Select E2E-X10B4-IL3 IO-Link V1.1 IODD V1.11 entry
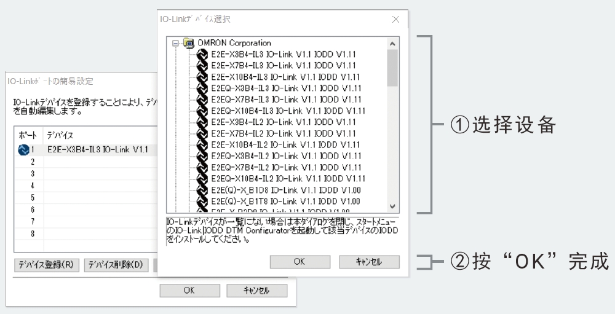 point(285,77)
